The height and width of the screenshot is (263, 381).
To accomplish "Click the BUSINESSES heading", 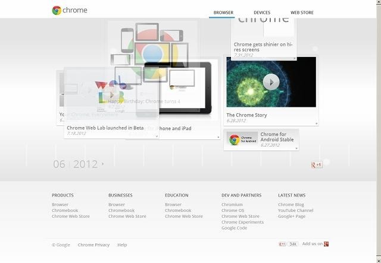I will [x=120, y=195].
